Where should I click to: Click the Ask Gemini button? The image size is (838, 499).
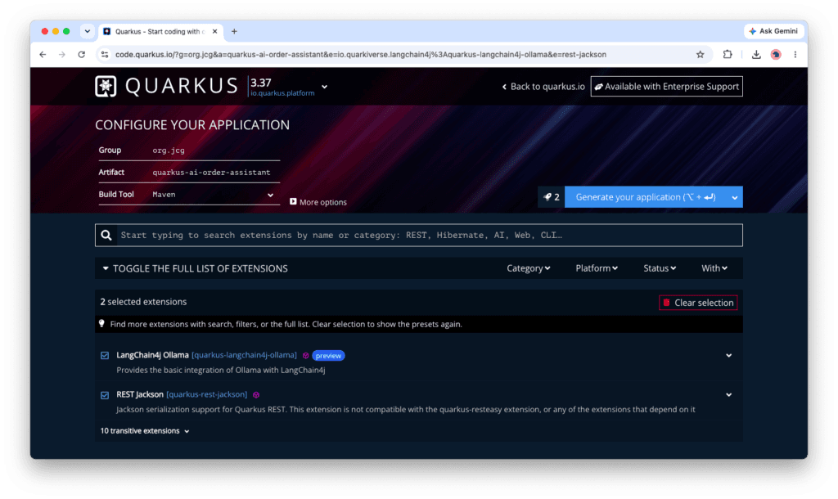click(x=774, y=31)
